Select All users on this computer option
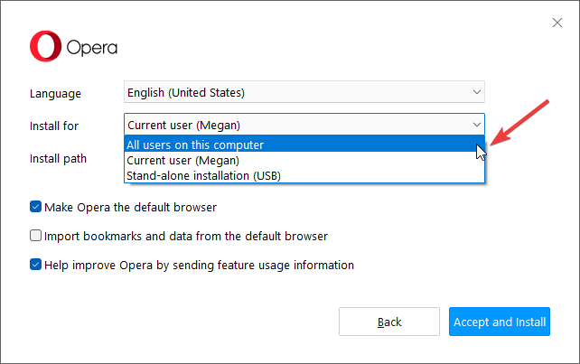Viewport: 580px width, 364px height. (x=304, y=145)
